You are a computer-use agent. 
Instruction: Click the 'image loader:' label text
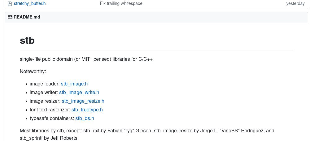click(45, 84)
